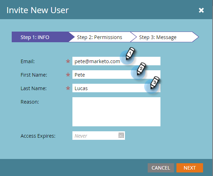Image resolution: width=213 pixels, height=176 pixels.
Task: Click the pencil marker numbered 1
Action: click(130, 54)
